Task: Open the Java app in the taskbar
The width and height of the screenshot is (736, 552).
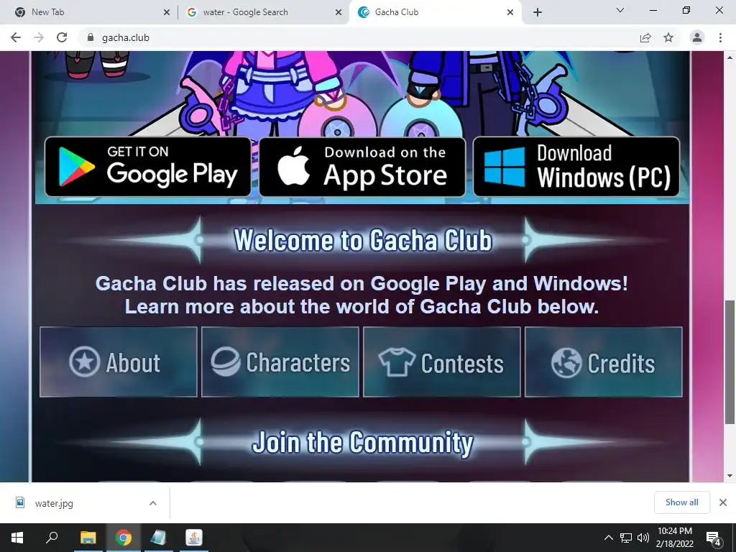Action: click(x=193, y=538)
